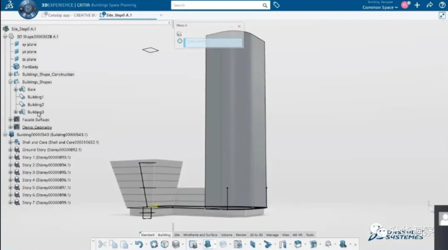Select Building1 in the tree

[35, 97]
